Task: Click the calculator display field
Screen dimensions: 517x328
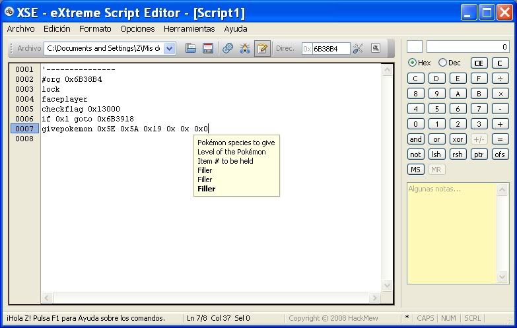Action: pyautogui.click(x=468, y=47)
